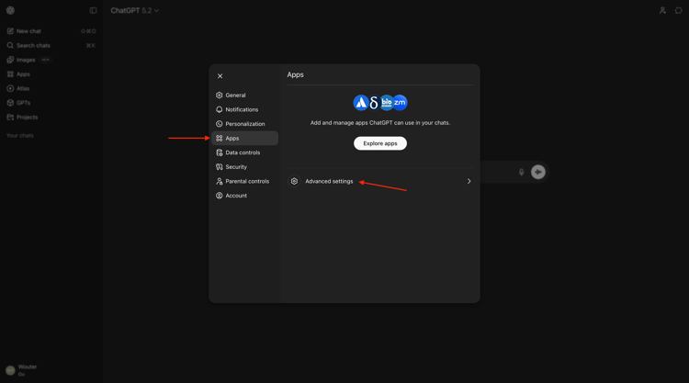Click the Atlassian app logo icon

(x=361, y=103)
